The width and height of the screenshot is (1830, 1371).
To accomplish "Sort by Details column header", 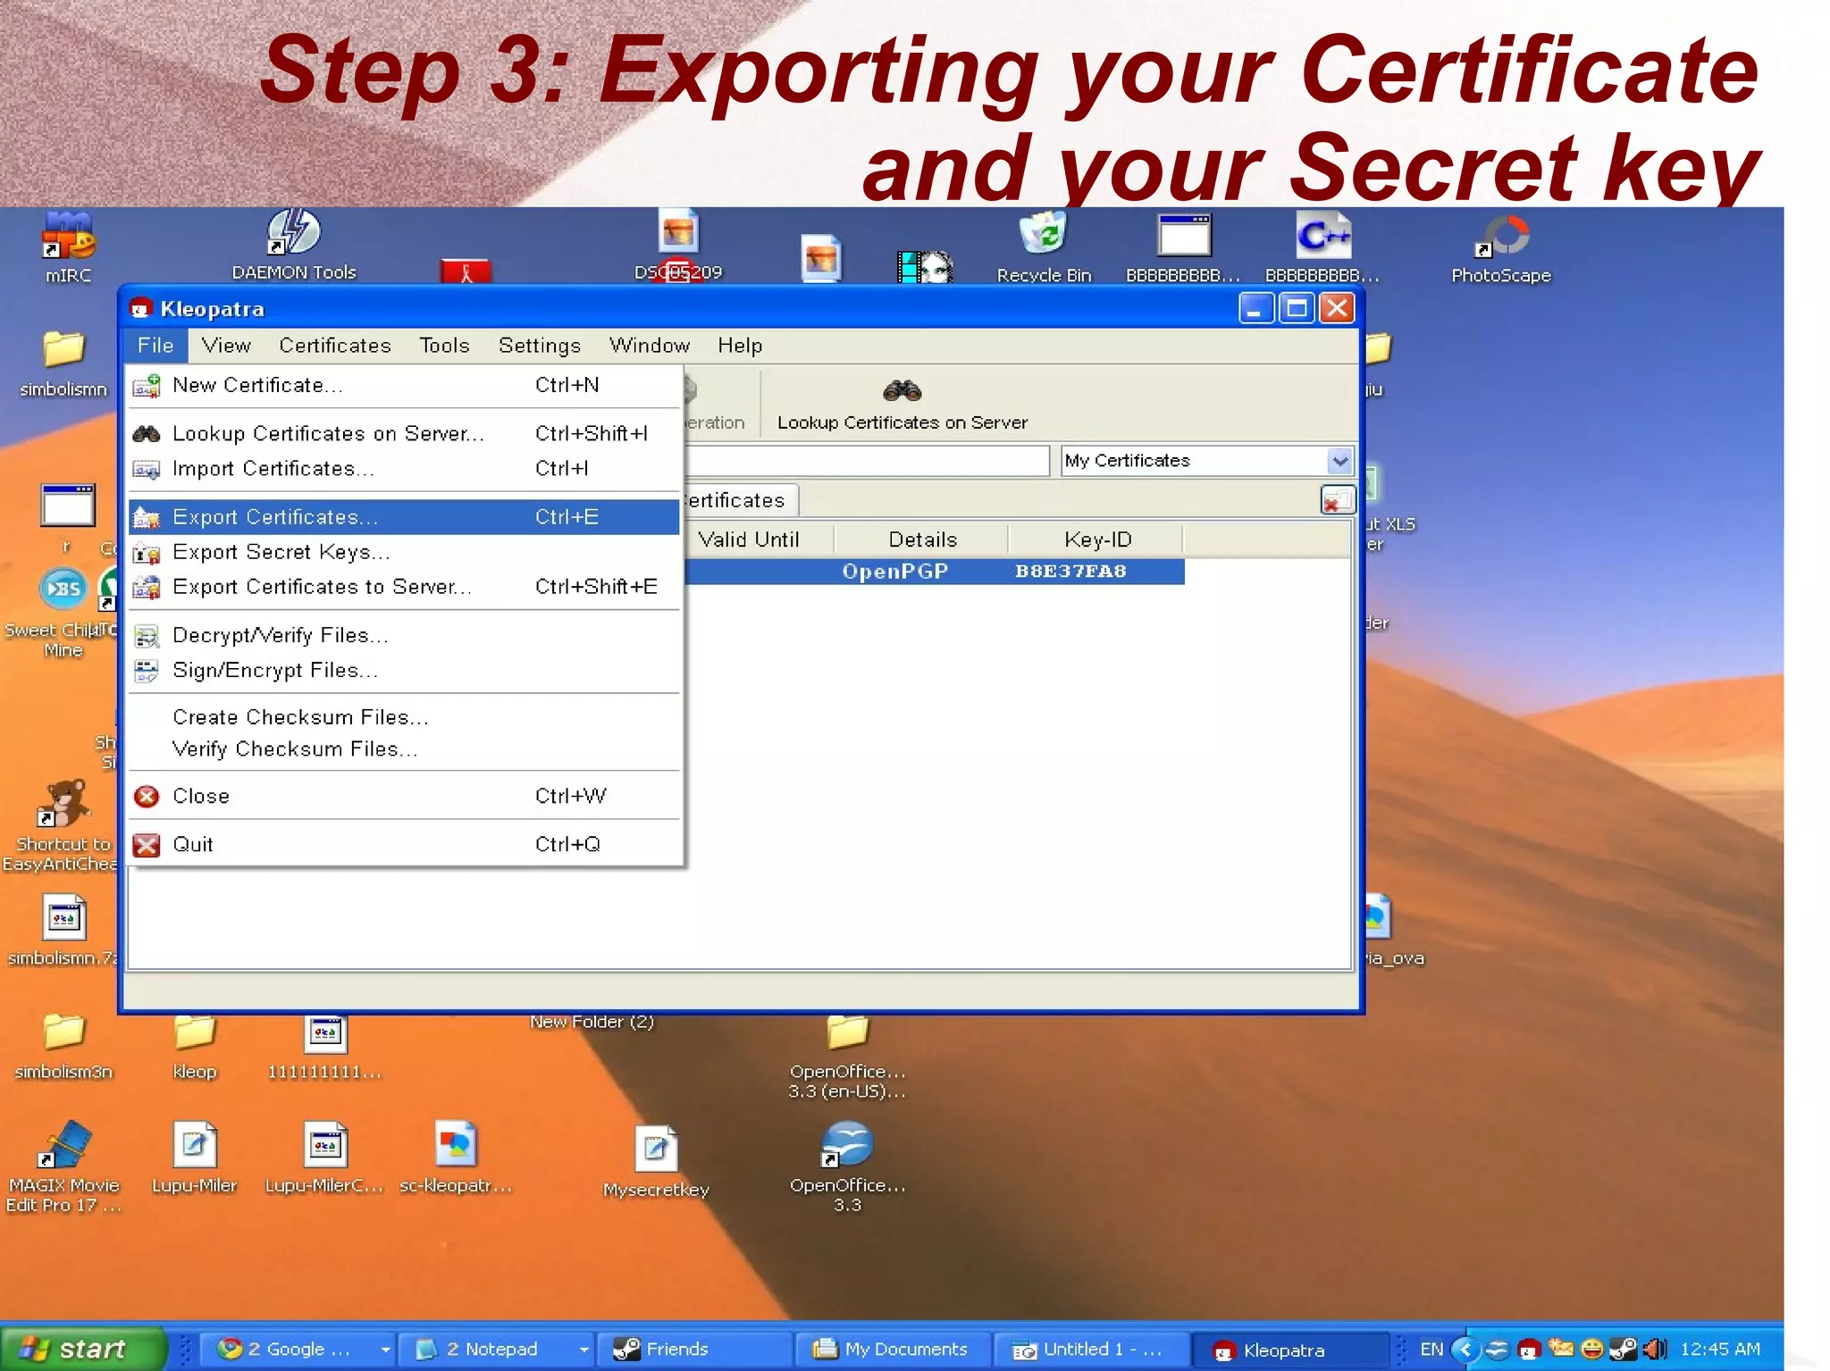I will pyautogui.click(x=922, y=539).
